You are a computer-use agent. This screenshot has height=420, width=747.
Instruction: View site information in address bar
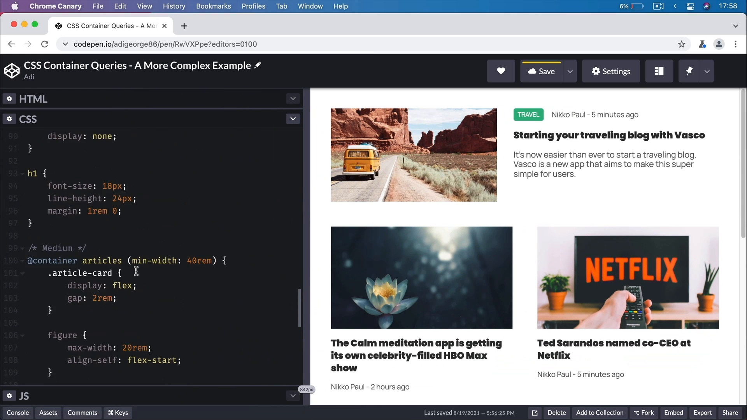point(65,44)
